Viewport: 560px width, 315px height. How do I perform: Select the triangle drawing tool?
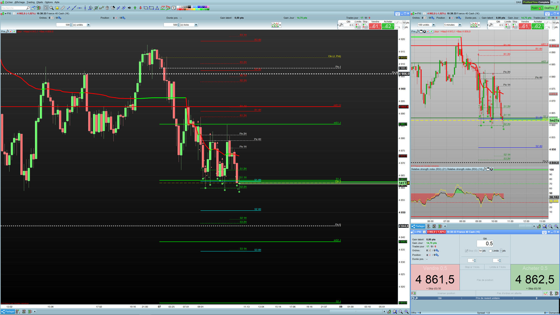(157, 8)
